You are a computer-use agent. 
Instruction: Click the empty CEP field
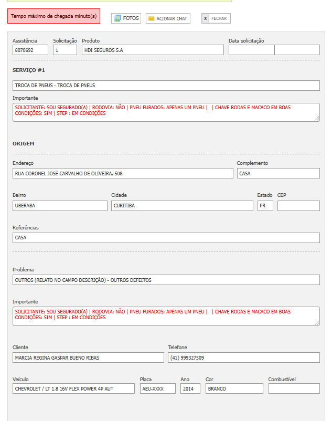298,206
